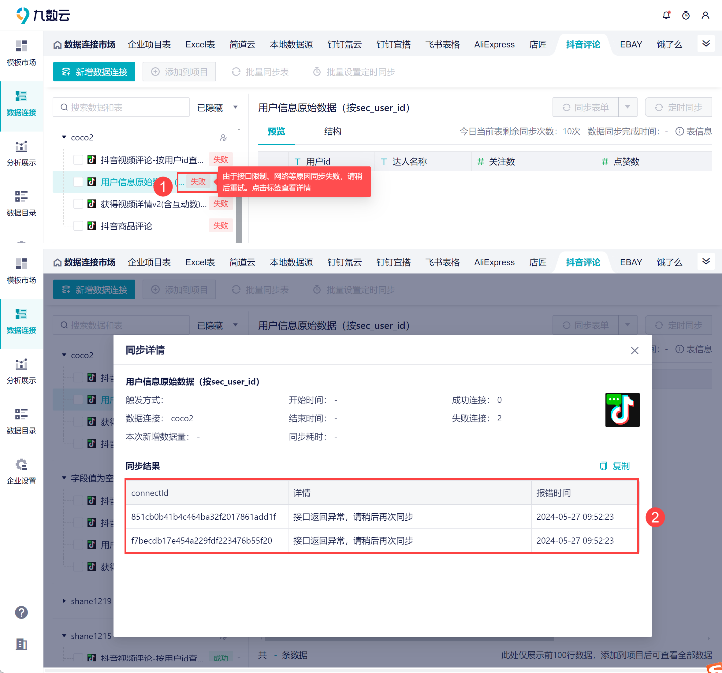
Task: Switch to the 结构 tab
Action: tap(332, 132)
